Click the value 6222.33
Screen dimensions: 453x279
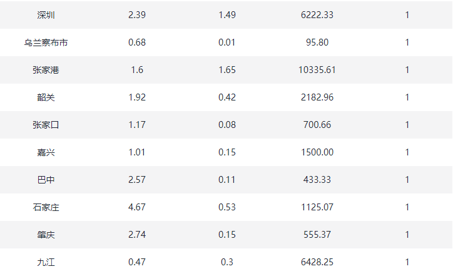click(x=317, y=15)
